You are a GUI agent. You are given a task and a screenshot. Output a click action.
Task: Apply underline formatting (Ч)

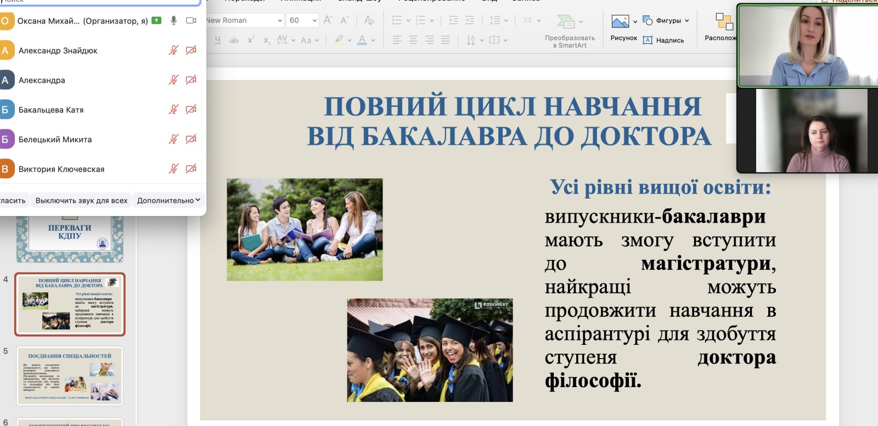pos(218,40)
